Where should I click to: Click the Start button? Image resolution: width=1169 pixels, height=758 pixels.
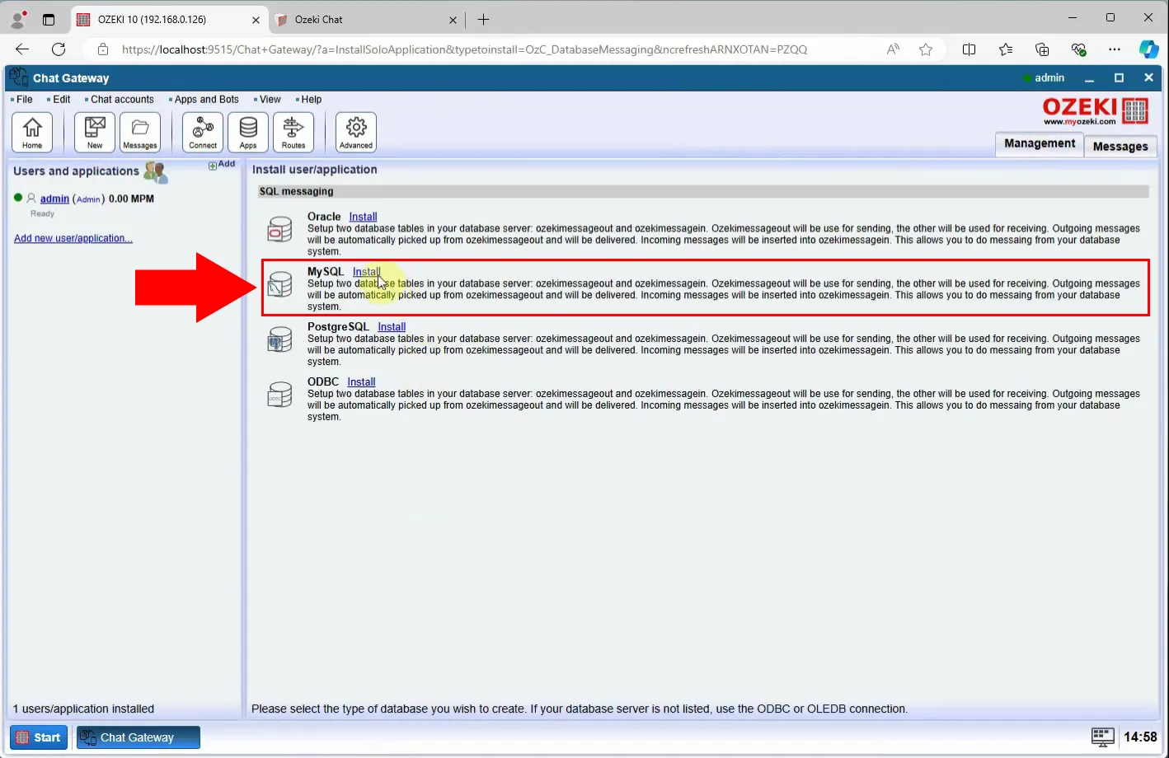point(39,737)
